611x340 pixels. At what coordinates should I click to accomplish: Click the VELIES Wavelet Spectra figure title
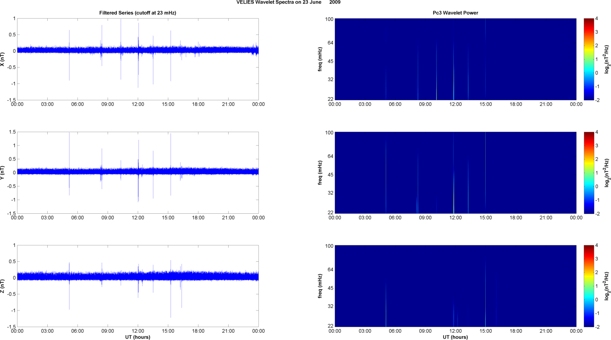tap(288, 2)
